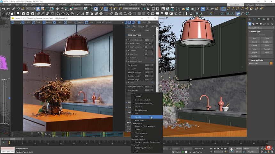This screenshot has width=275, height=154.
Task: Select the Rotate transform tool
Action: (x=62, y=9)
